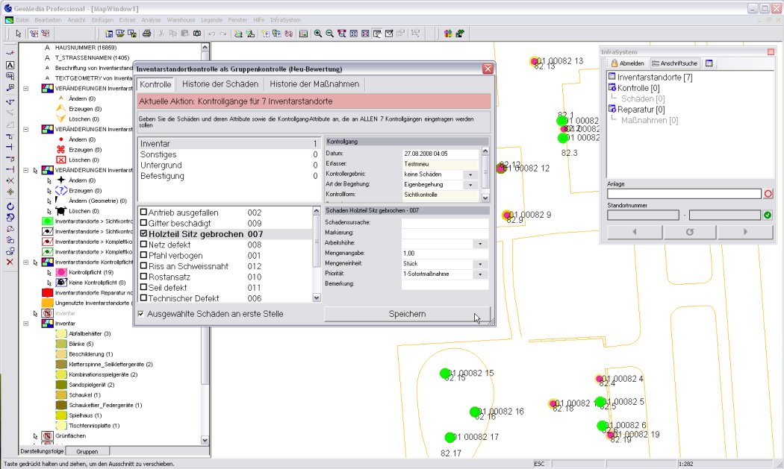Collapse the Inventar layer group in legend
Viewport: 784px width, 469px height.
26,324
